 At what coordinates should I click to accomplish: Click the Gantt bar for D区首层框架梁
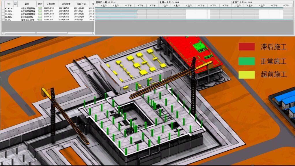[x=116, y=14]
